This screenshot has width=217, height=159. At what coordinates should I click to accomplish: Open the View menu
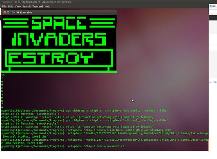click(x=18, y=6)
